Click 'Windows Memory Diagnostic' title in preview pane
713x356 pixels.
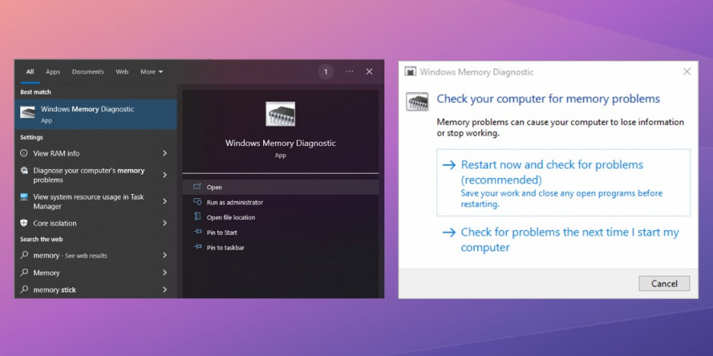(x=281, y=143)
